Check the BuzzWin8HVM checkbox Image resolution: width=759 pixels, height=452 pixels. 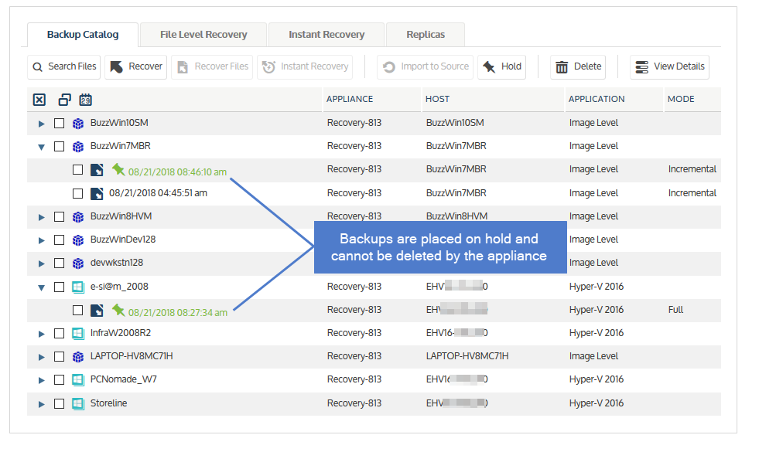tap(59, 217)
